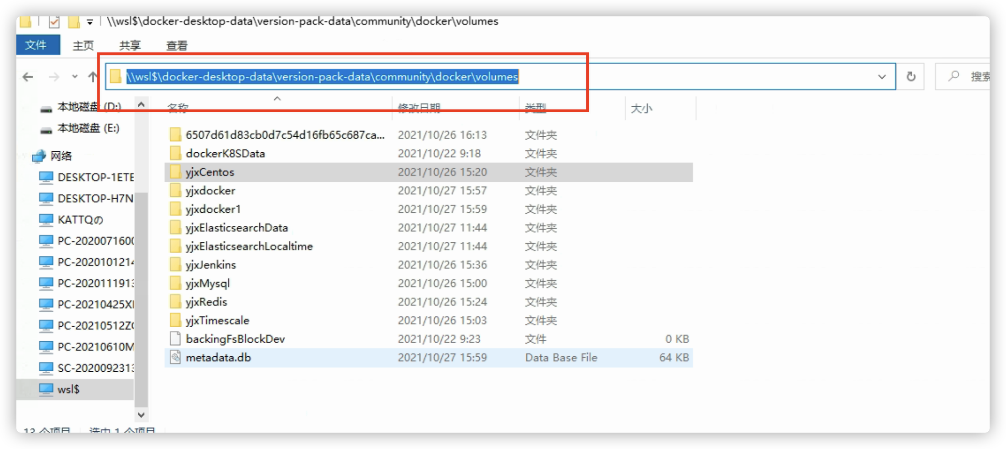Click the back navigation arrow
This screenshot has height=449, width=1006.
coord(27,76)
